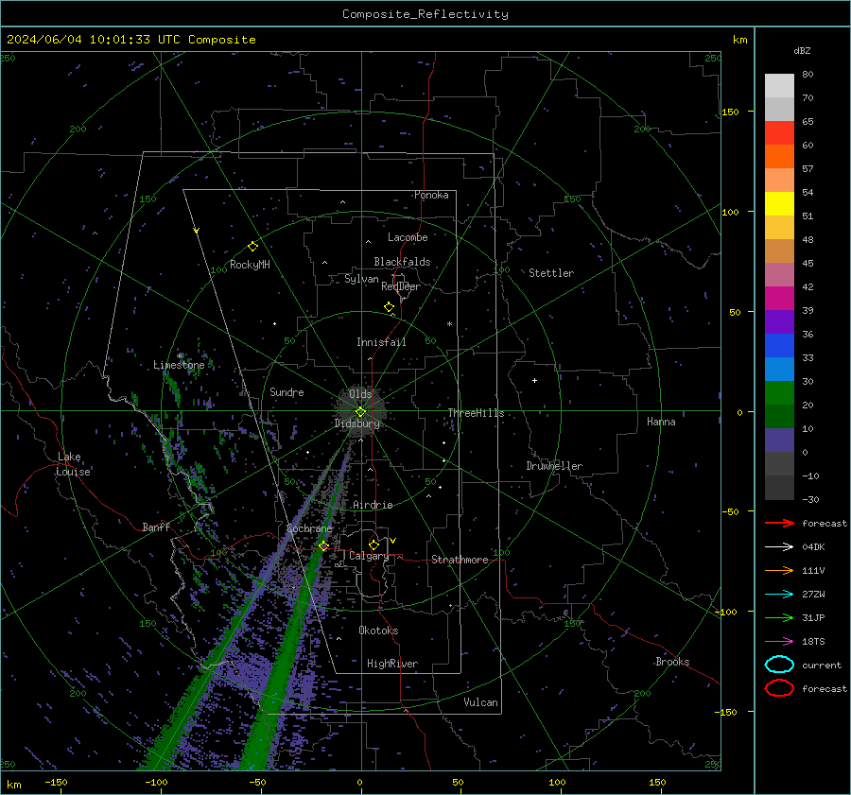Click the Vulcan city label
Image resolution: width=851 pixels, height=795 pixels.
481,702
